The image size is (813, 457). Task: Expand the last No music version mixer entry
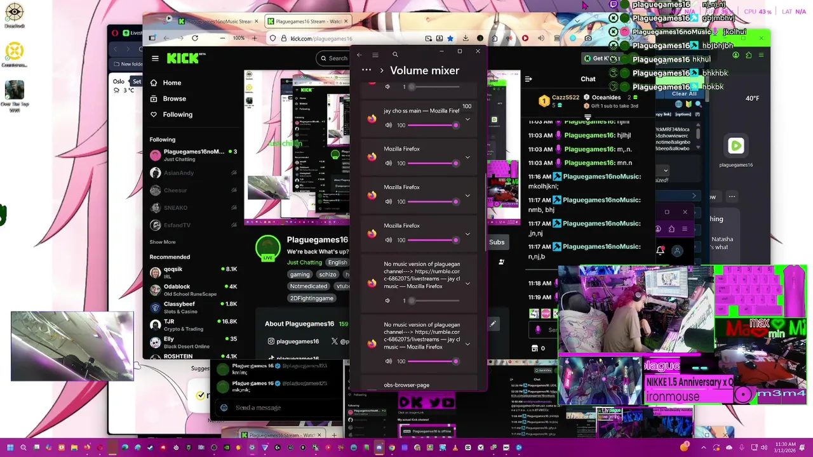[467, 343]
